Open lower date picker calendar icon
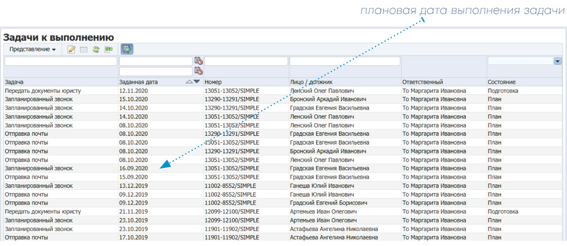This screenshot has width=567, height=246. tap(198, 71)
